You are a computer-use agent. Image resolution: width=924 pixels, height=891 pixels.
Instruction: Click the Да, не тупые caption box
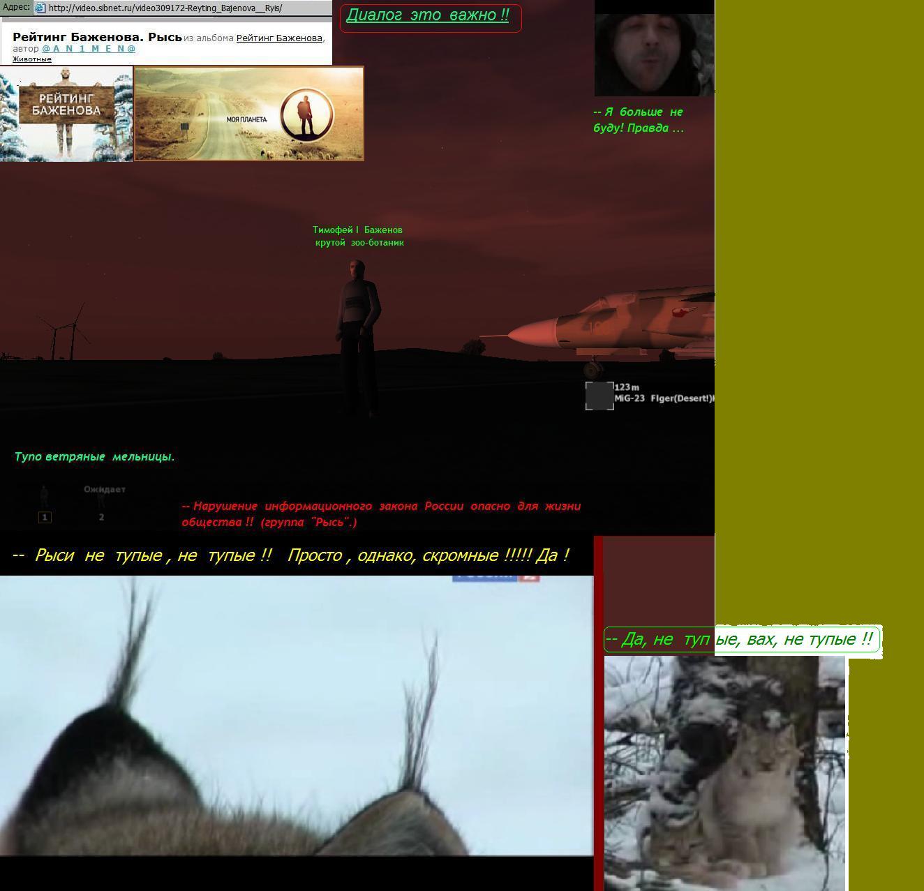pyautogui.click(x=742, y=639)
